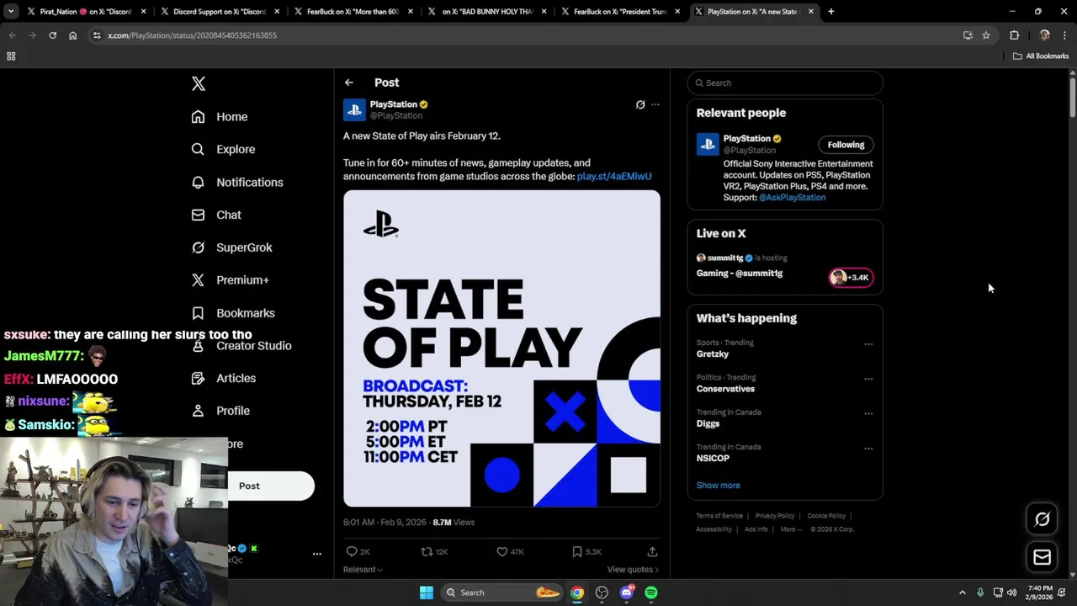Click the Bookmarks bookmark icon in sidebar
1077x606 pixels.
click(x=198, y=313)
